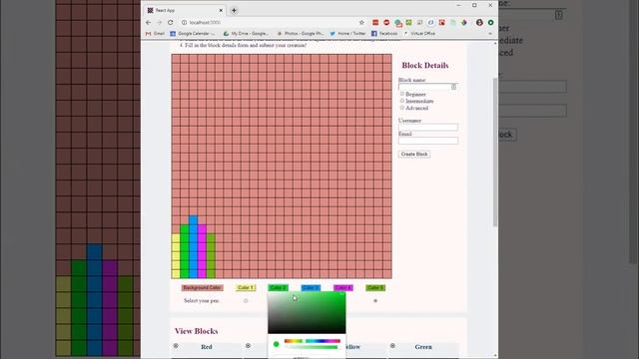Click the Color 2 green swatch

coord(278,288)
